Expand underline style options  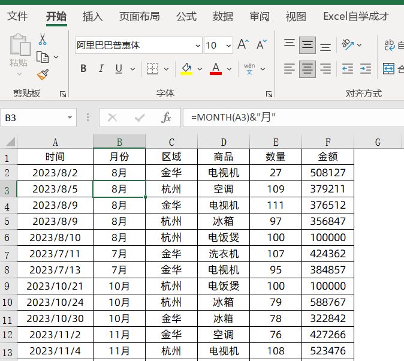[x=132, y=69]
